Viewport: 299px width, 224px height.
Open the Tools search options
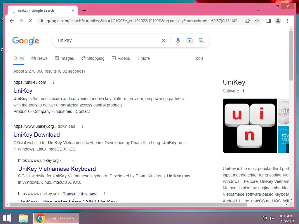(x=199, y=58)
